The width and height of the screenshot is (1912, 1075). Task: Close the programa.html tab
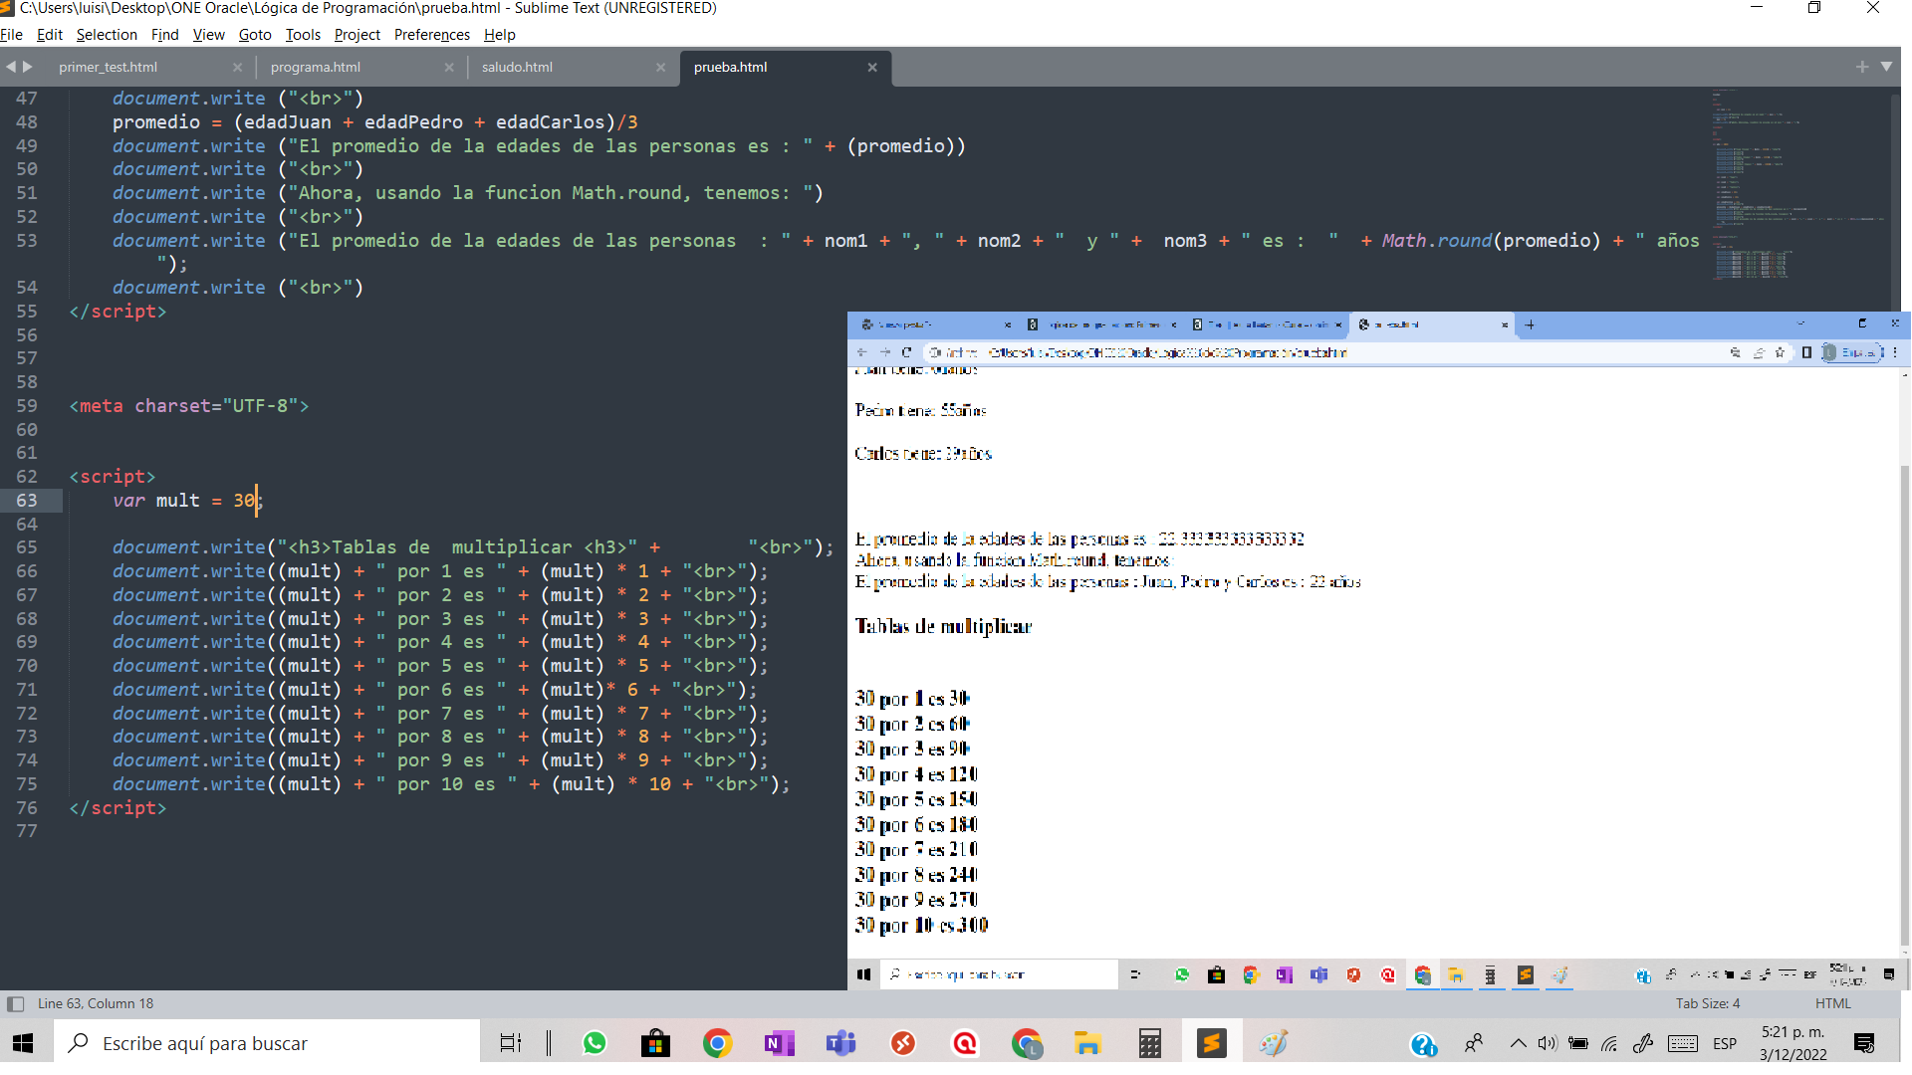(449, 68)
